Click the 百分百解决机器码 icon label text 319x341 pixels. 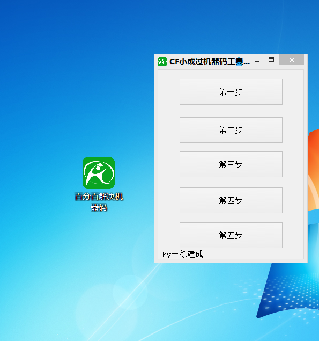coord(99,202)
